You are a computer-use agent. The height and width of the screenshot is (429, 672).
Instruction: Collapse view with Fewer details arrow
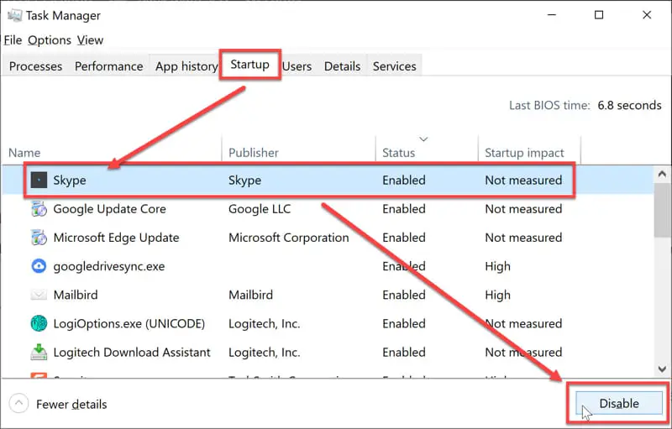click(x=18, y=404)
